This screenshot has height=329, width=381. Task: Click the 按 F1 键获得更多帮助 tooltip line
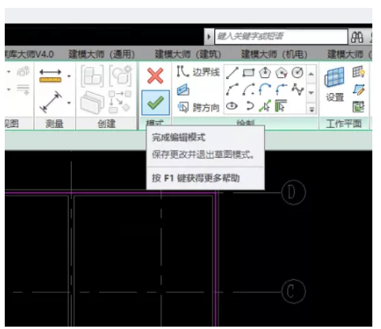coord(195,178)
